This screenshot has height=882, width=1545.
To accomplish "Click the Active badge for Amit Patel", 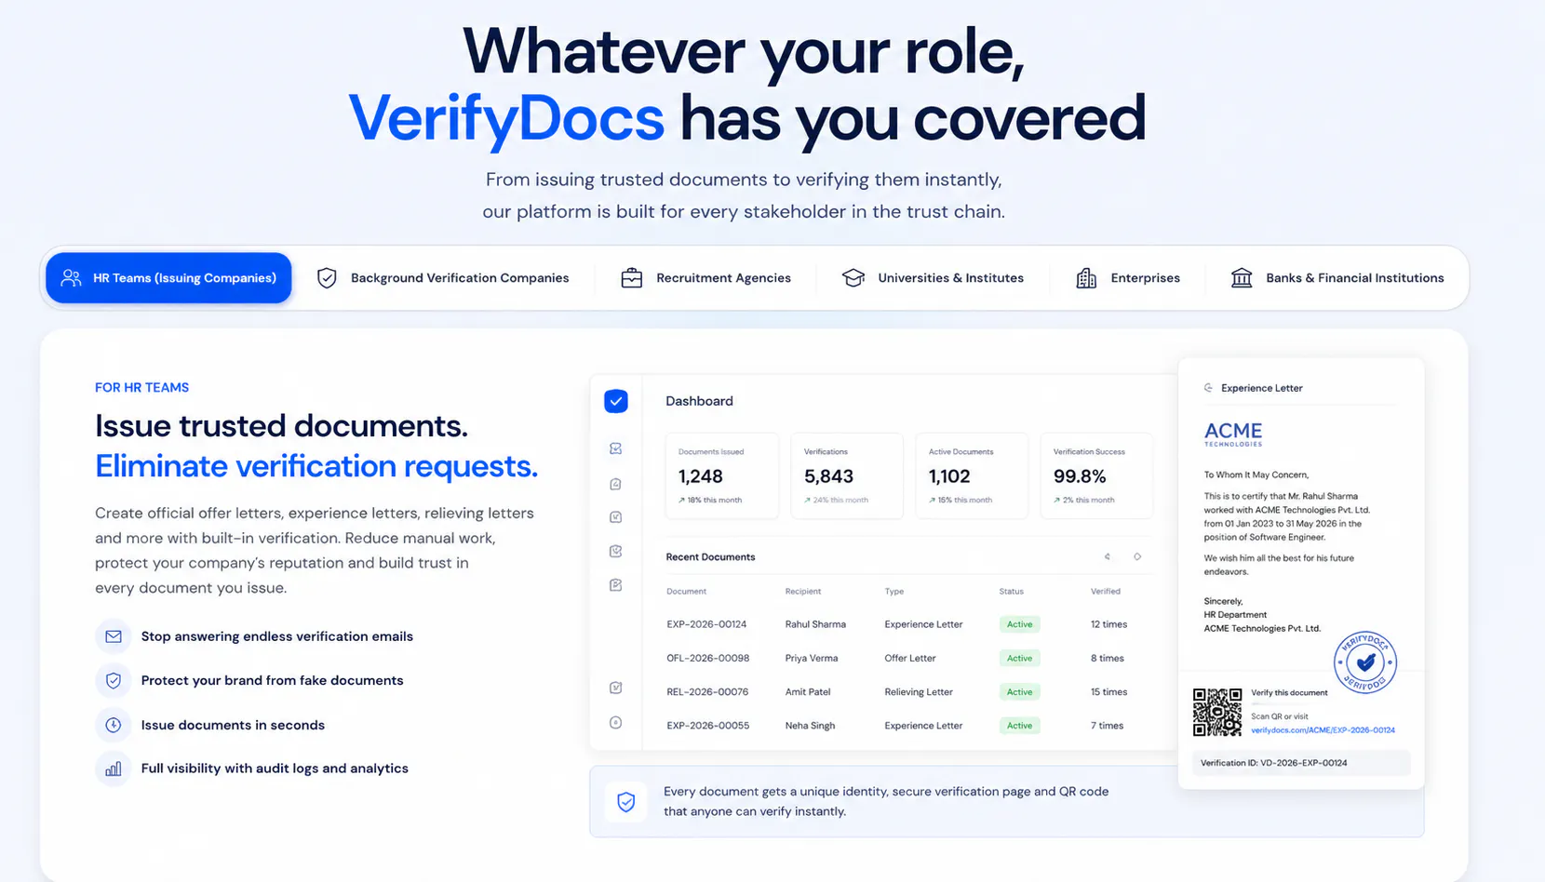I will 1019,692.
